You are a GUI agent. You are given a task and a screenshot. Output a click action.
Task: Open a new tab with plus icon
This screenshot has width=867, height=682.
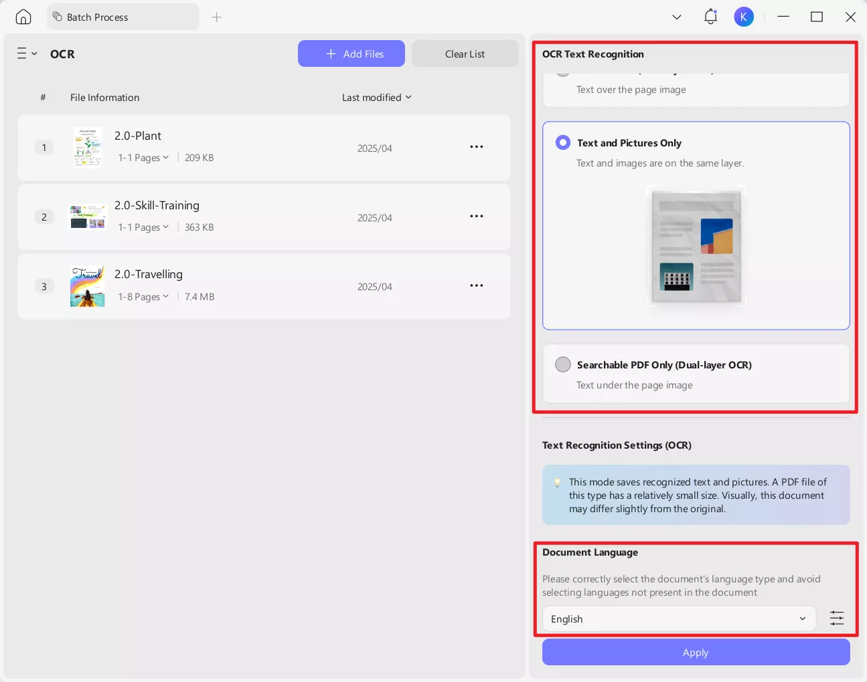[216, 17]
